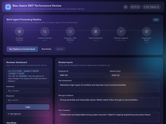Click into the Self Assessment textarea
Screen dimensions: 166x124
(x=109, y=87)
